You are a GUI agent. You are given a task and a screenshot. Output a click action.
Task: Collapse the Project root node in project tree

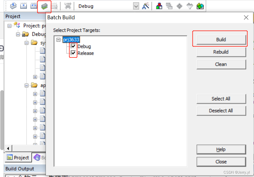point(9,26)
